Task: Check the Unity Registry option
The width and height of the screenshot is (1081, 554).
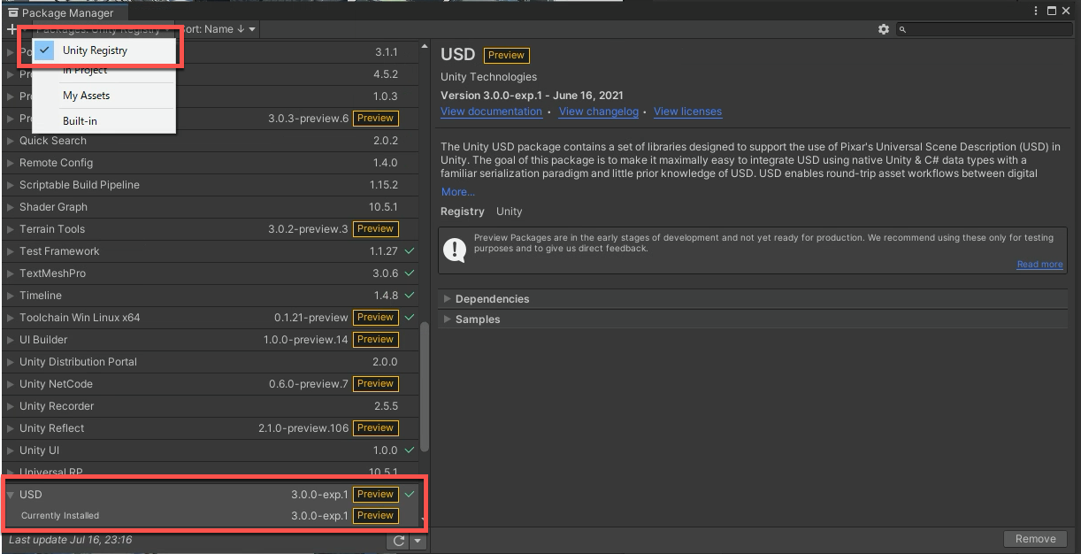Action: pos(43,51)
